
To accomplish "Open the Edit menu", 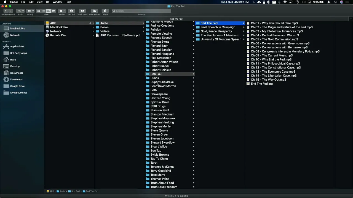I will pos(31,2).
